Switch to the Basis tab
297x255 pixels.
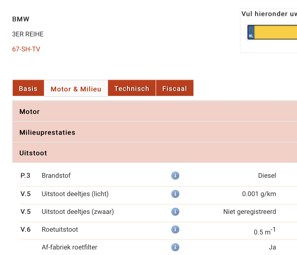pos(28,88)
